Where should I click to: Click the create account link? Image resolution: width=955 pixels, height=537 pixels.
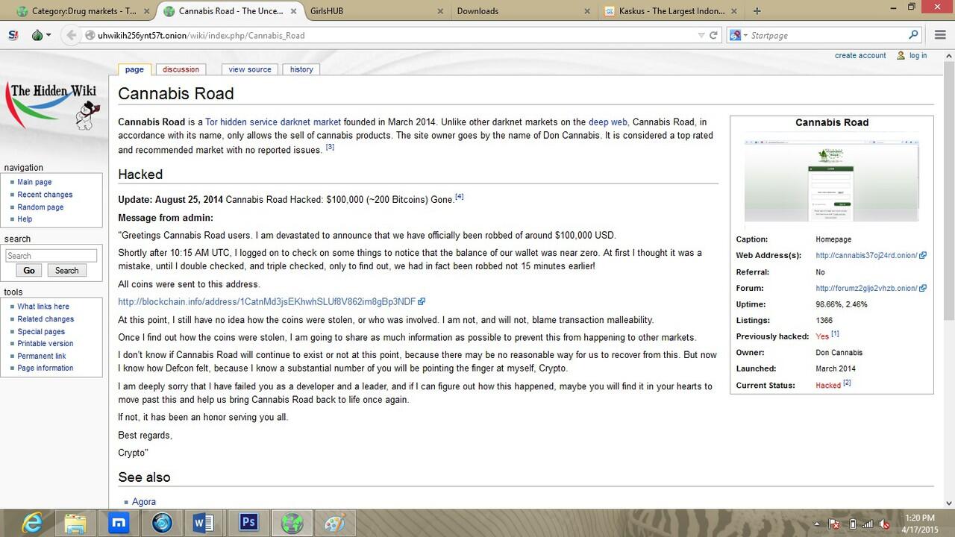click(860, 56)
